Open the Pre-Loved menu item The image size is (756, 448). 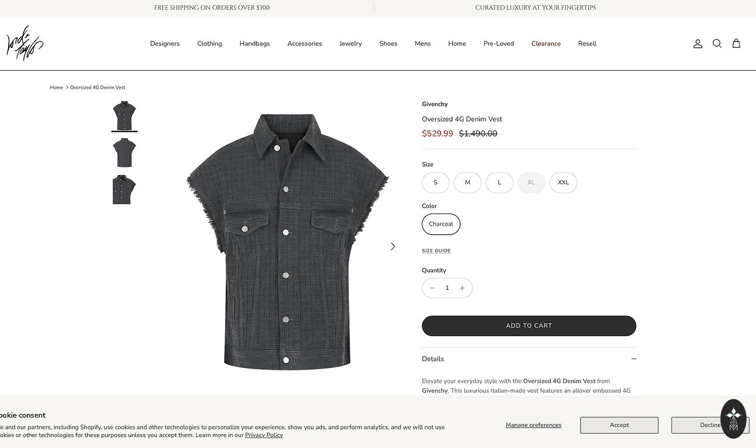(x=499, y=44)
